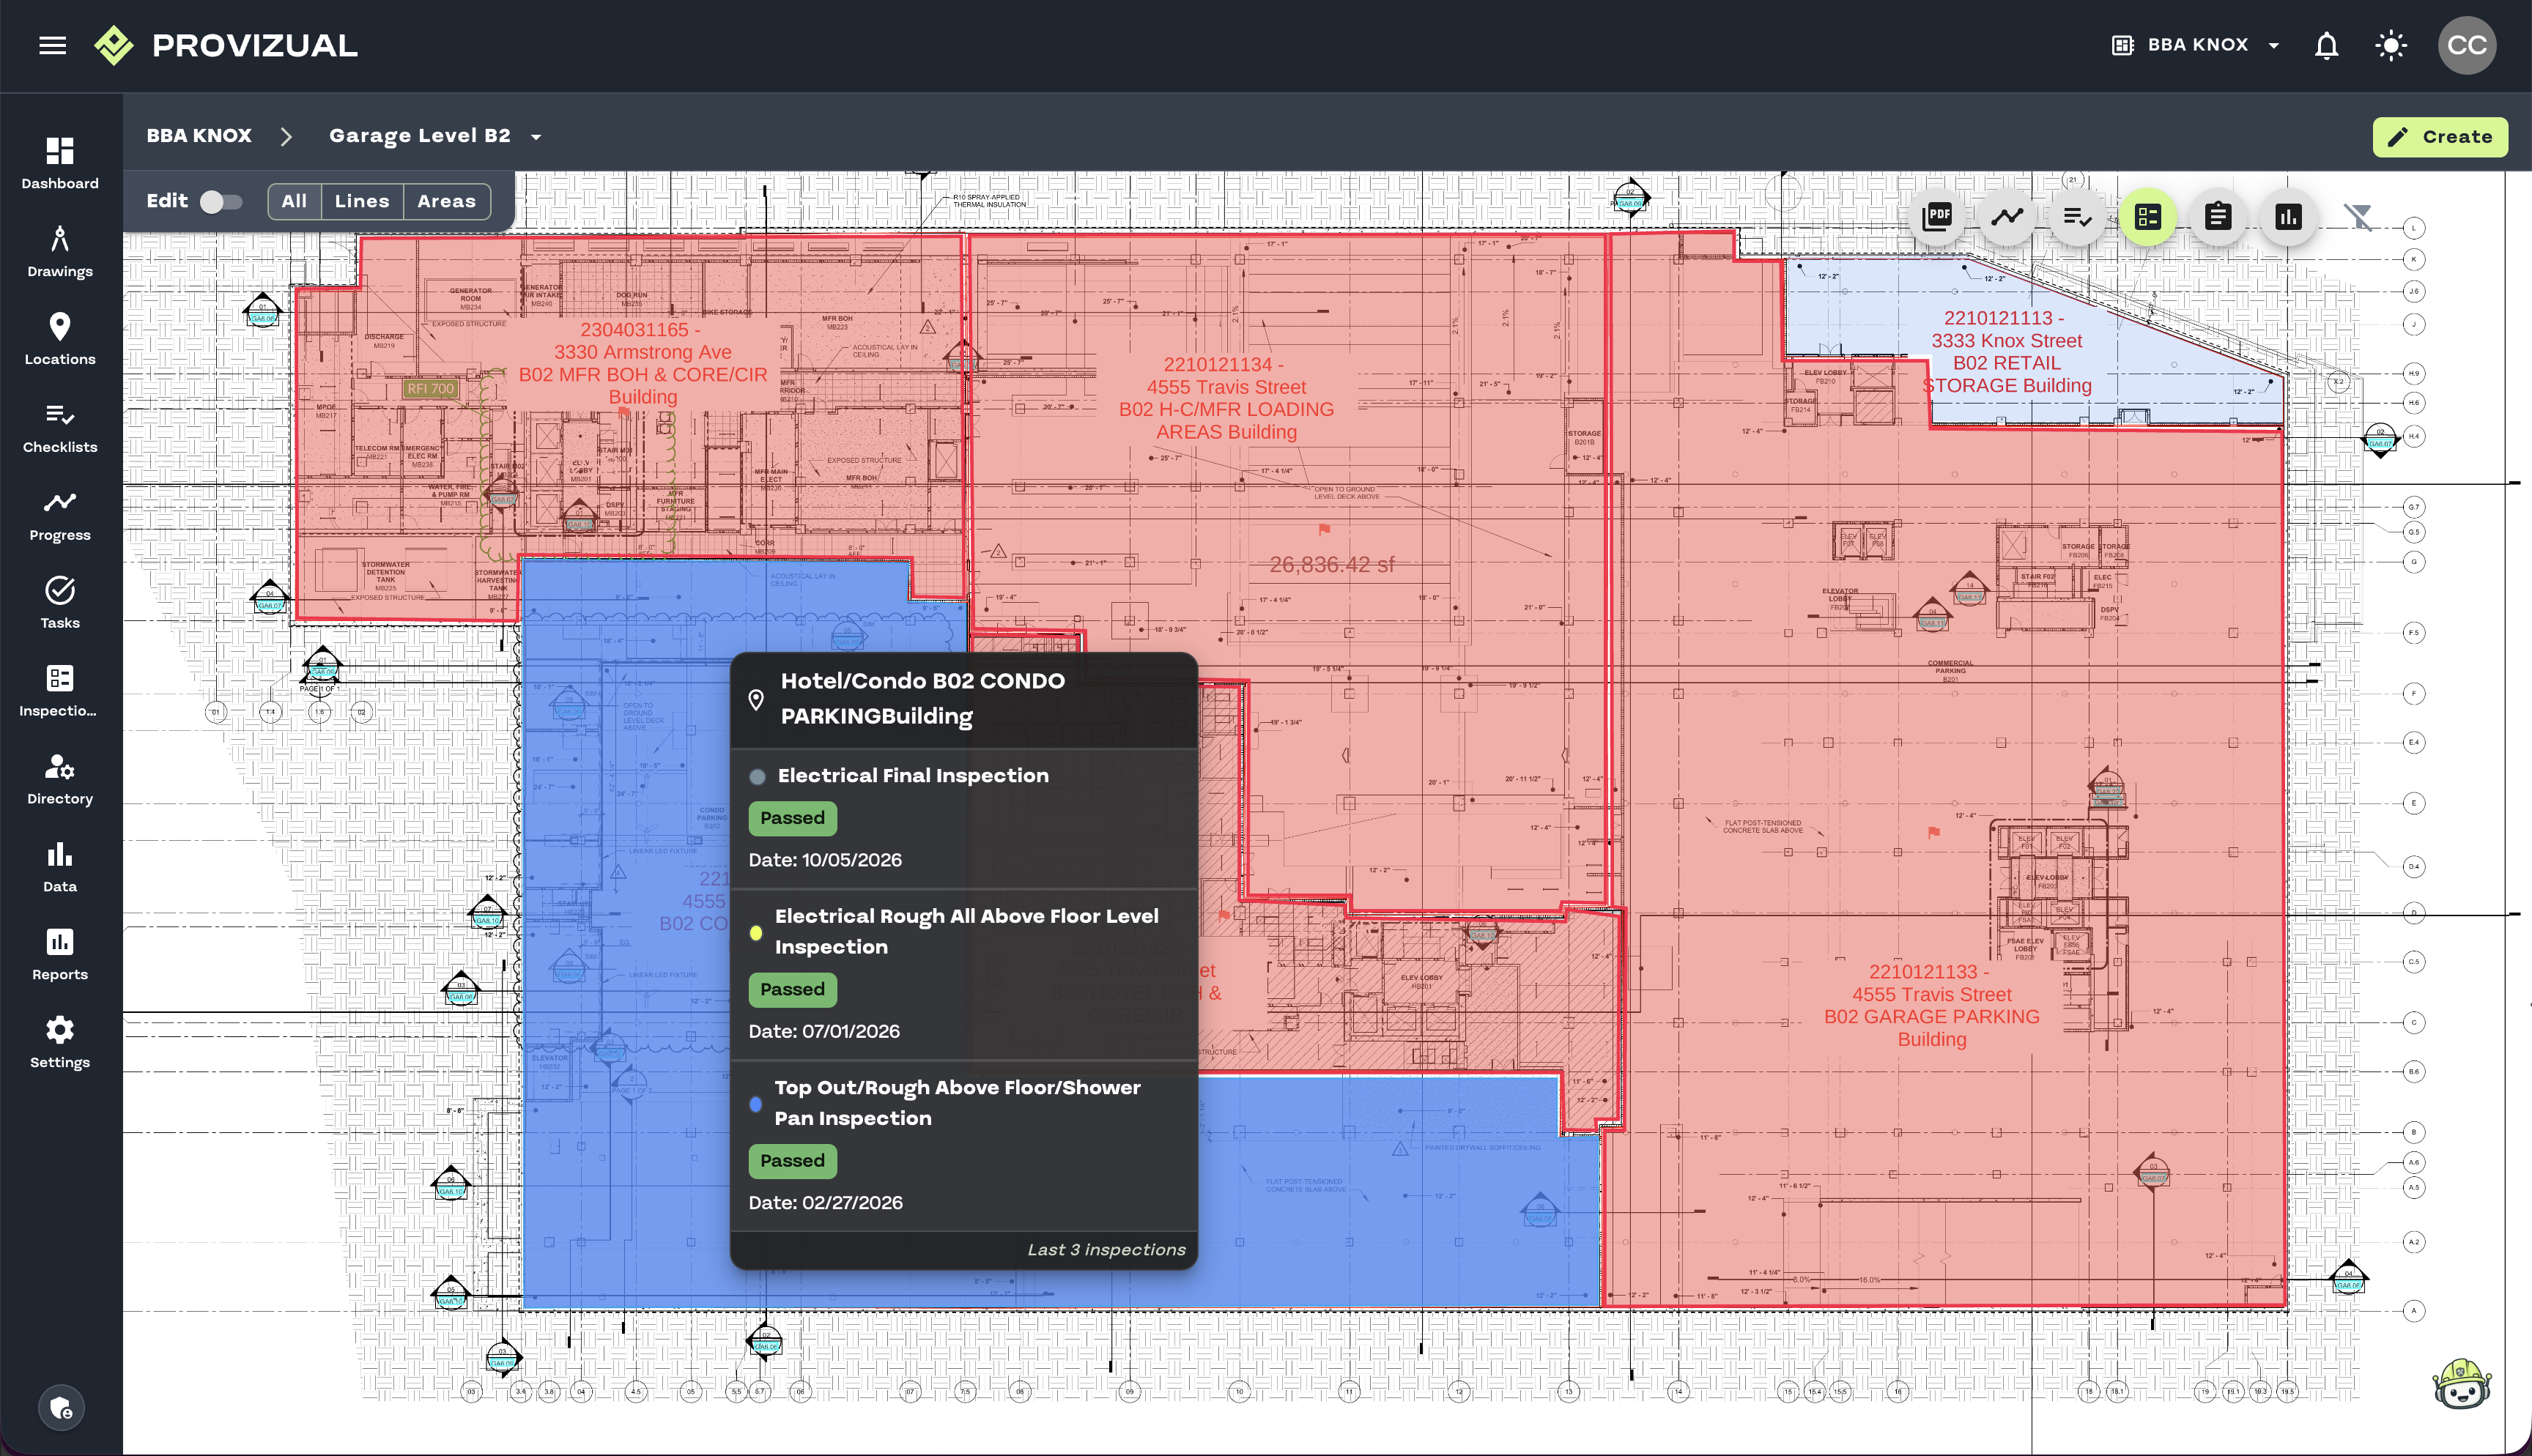This screenshot has height=1456, width=2532.
Task: Open the BBA KNOX project selector
Action: [2196, 45]
